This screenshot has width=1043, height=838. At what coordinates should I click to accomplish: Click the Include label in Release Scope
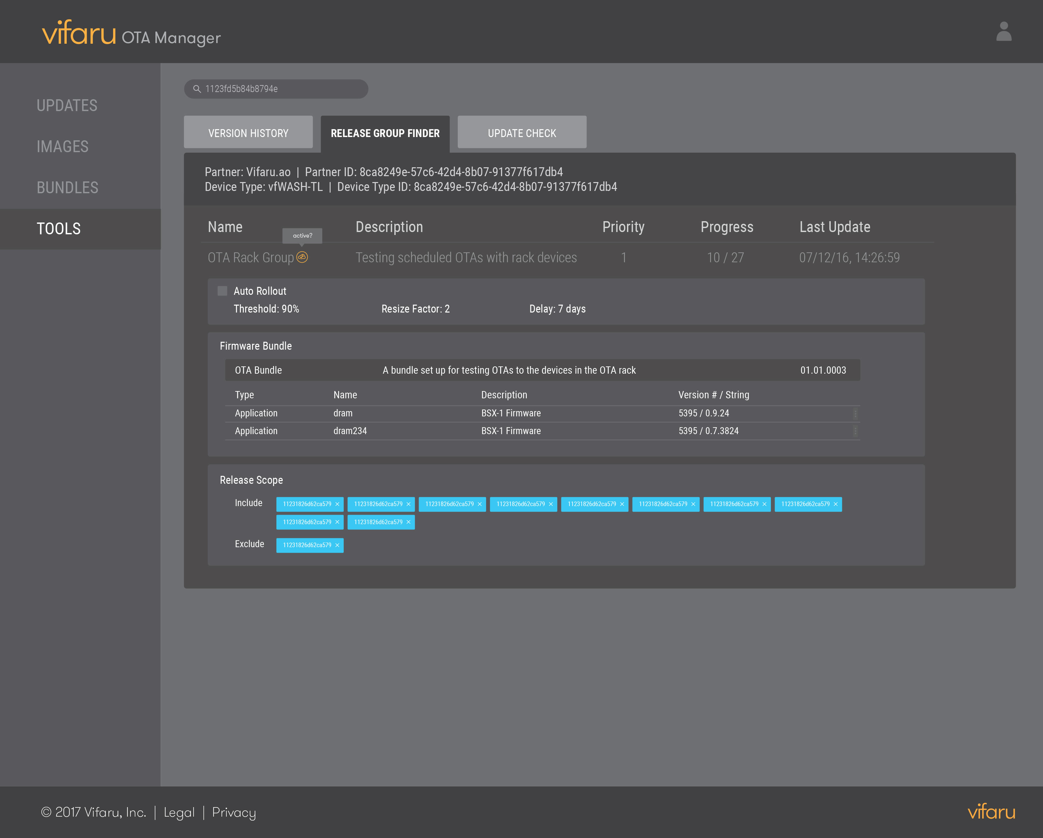coord(248,503)
